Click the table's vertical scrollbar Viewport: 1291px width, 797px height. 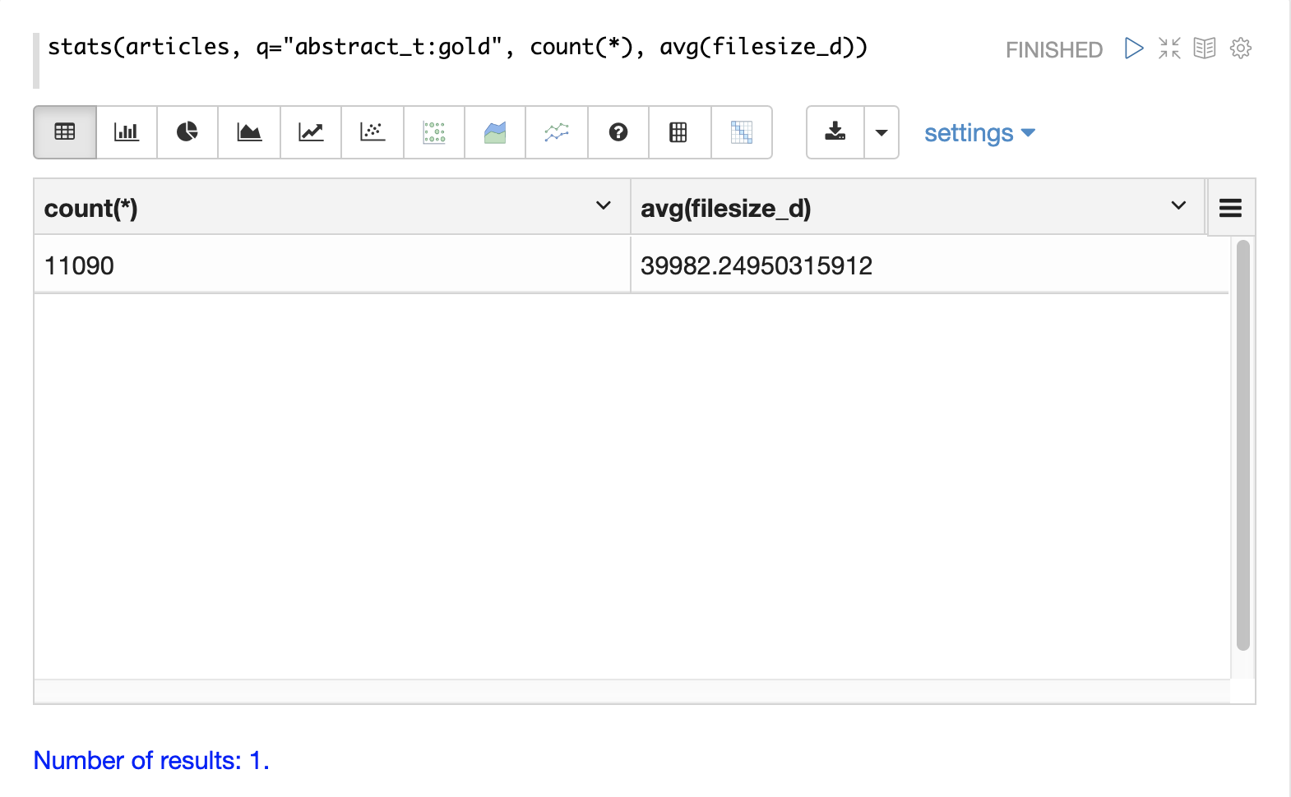coord(1242,444)
